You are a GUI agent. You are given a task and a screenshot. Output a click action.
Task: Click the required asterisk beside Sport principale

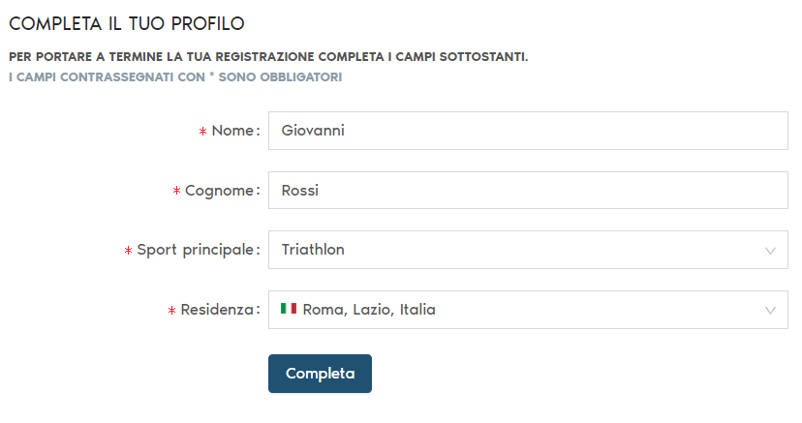click(x=128, y=252)
